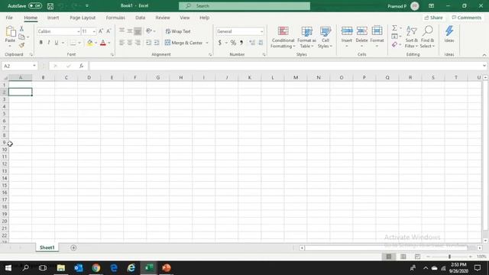Click the Insert Function fx button
Image resolution: width=489 pixels, height=275 pixels.
tap(82, 66)
